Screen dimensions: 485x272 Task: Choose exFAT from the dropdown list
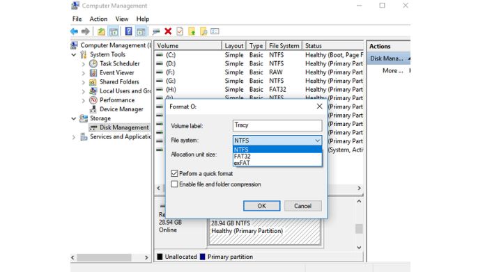coord(277,163)
